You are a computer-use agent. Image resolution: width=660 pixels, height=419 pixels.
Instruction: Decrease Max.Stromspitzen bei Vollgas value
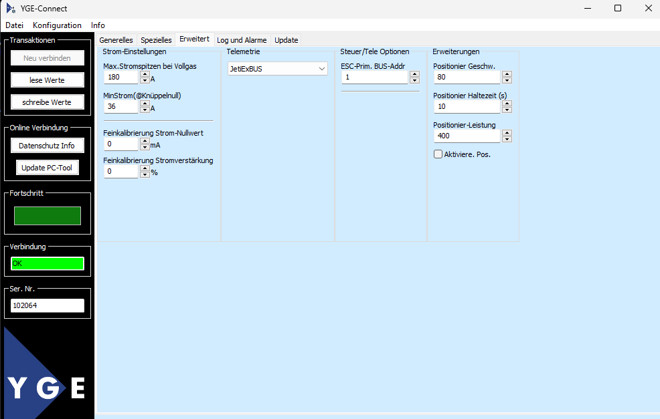click(145, 80)
